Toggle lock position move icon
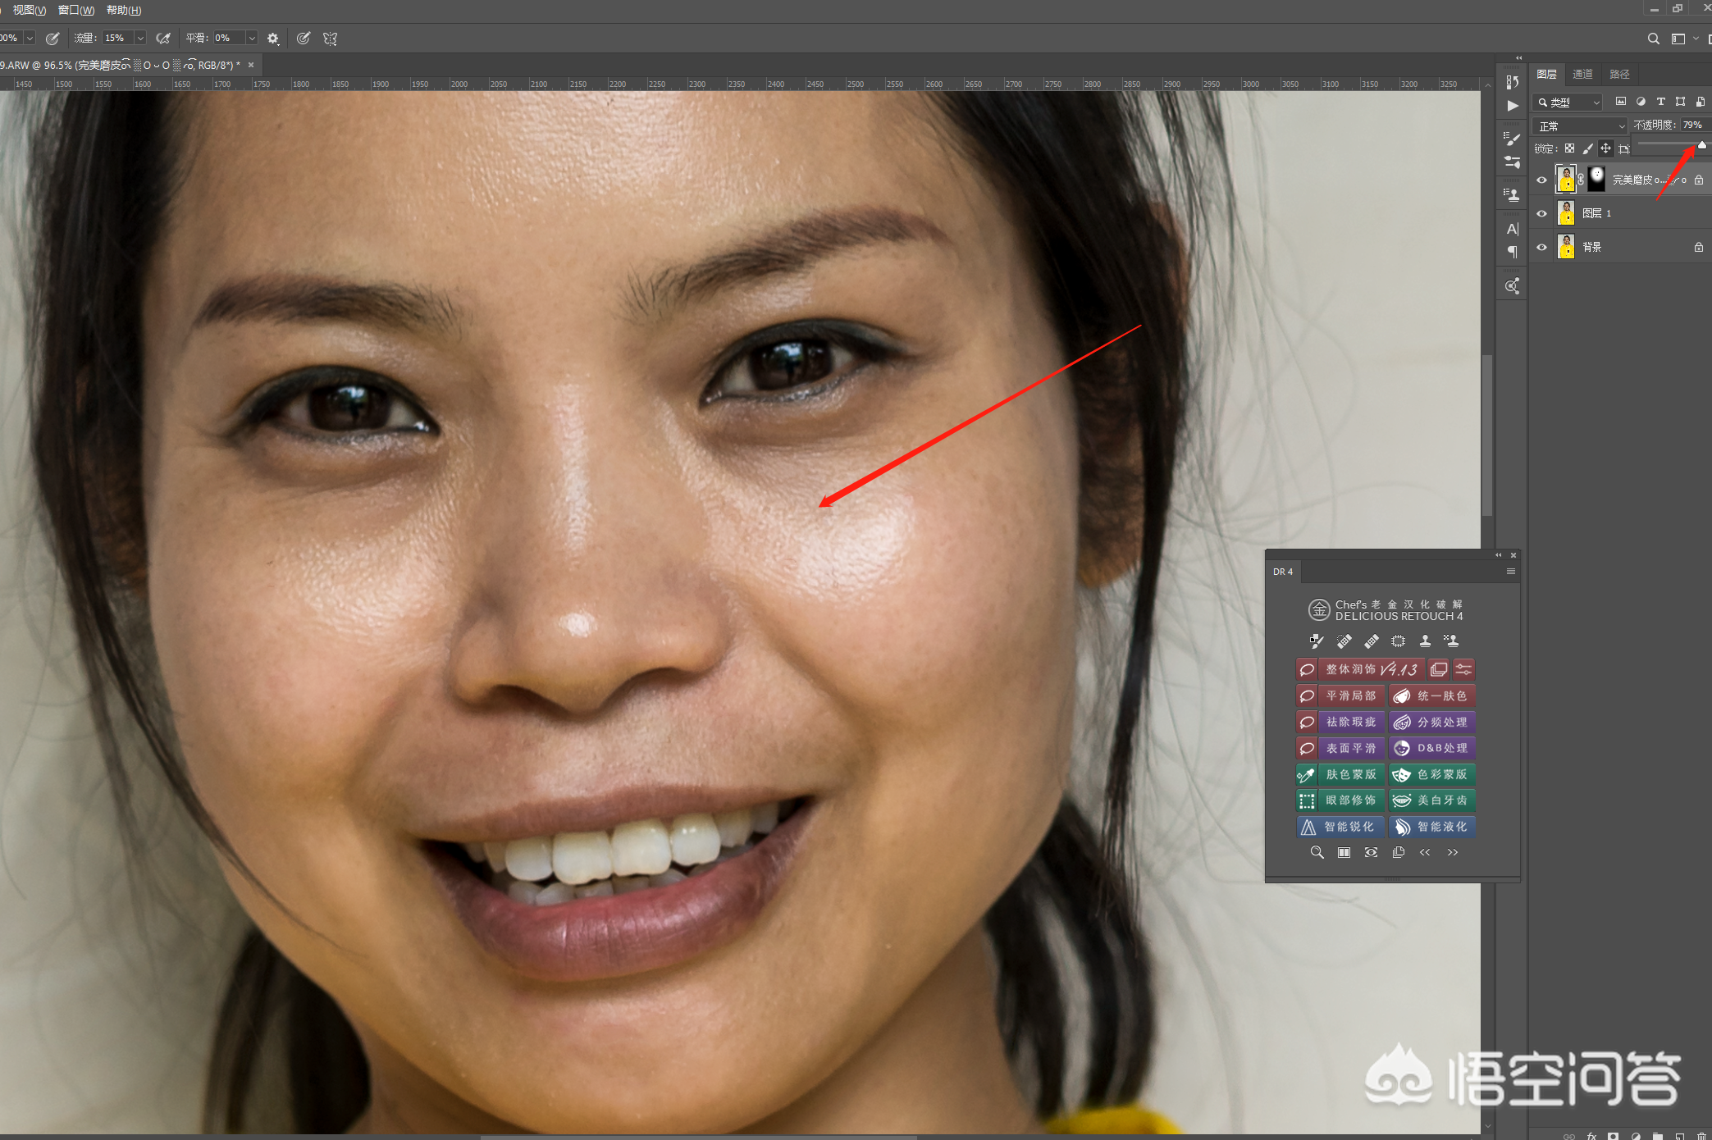The image size is (1712, 1140). [1606, 148]
